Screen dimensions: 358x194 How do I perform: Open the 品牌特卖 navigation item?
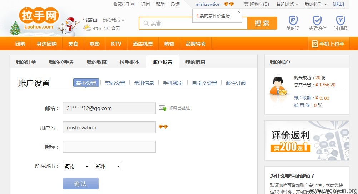[x=196, y=44]
